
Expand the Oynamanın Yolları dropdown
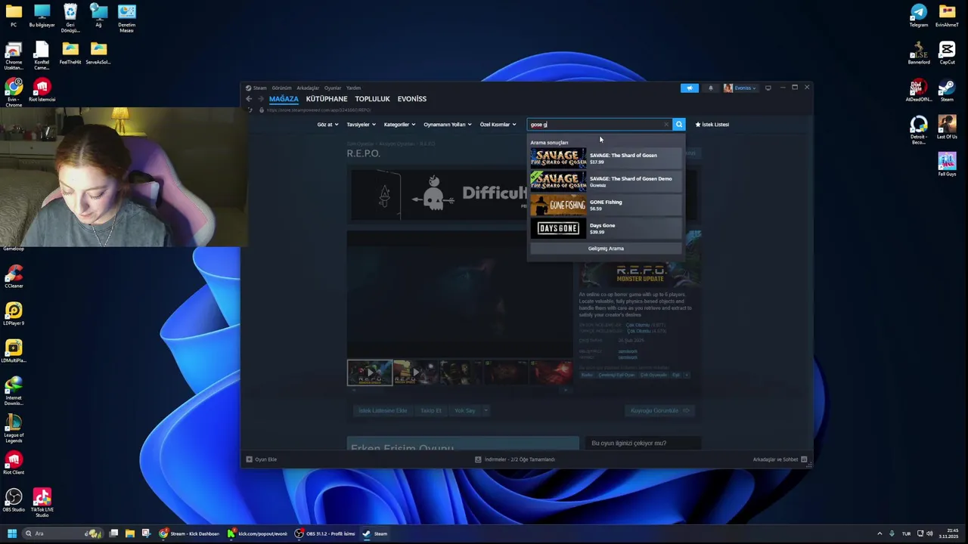(x=447, y=125)
